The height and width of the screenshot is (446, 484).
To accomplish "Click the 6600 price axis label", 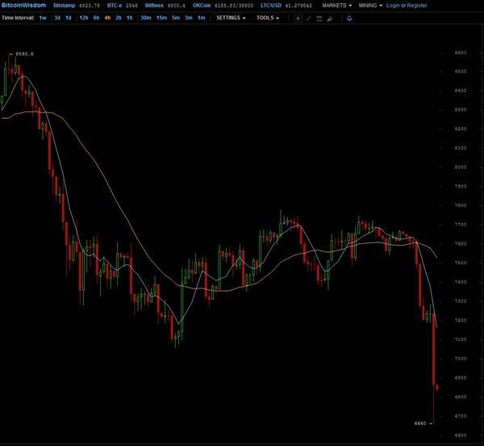I will [461, 435].
